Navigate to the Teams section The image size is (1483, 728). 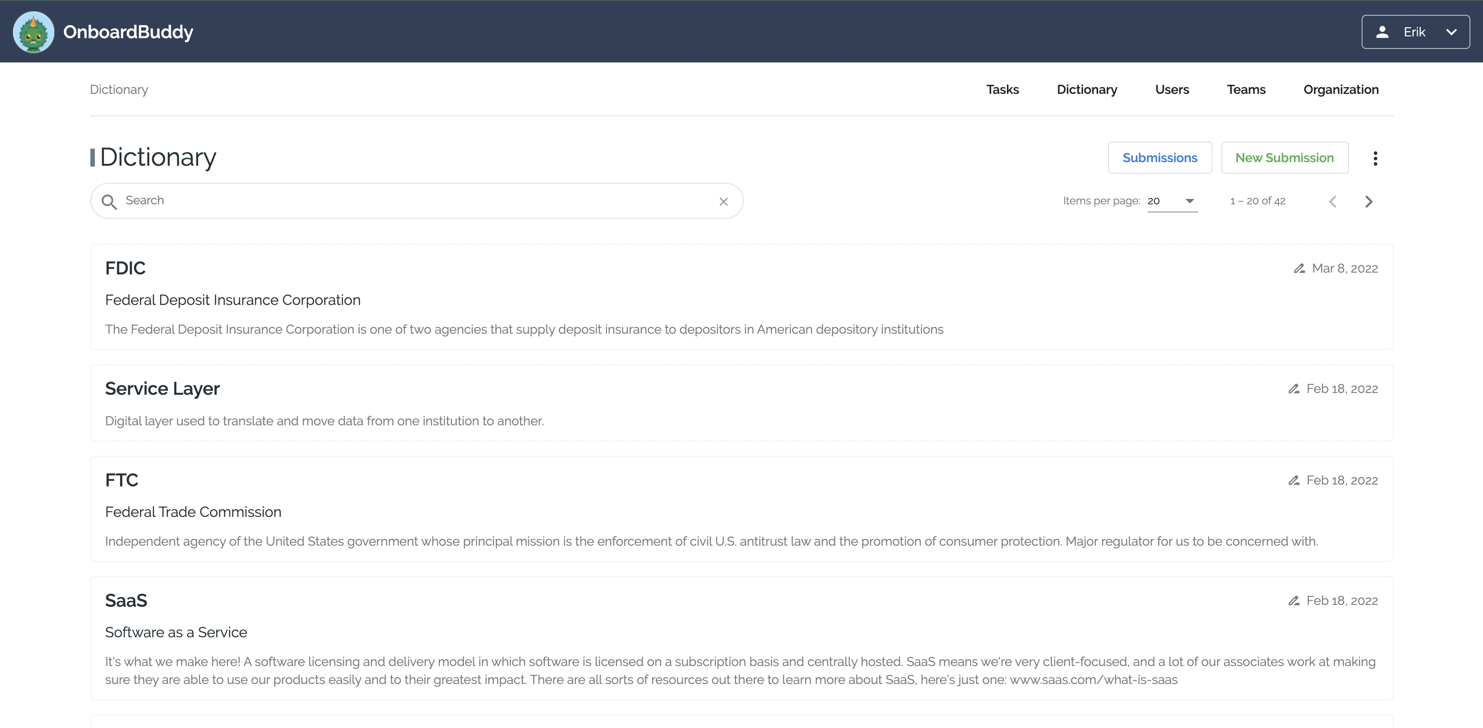coord(1246,90)
